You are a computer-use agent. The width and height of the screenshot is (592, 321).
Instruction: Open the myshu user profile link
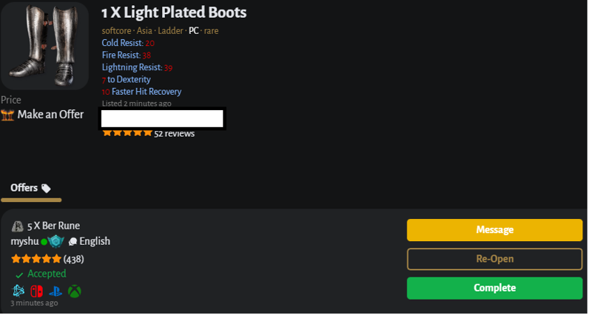click(x=24, y=241)
